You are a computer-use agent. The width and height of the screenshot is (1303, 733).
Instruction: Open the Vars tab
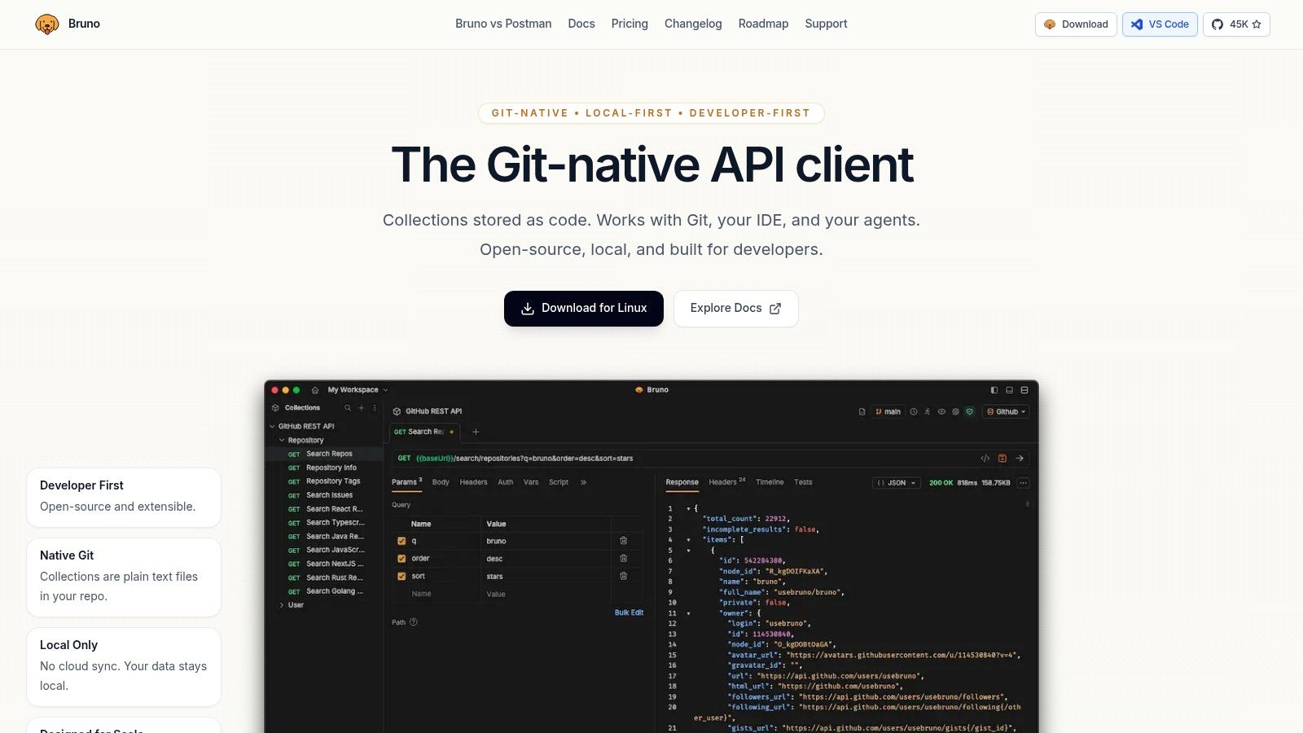click(x=531, y=482)
